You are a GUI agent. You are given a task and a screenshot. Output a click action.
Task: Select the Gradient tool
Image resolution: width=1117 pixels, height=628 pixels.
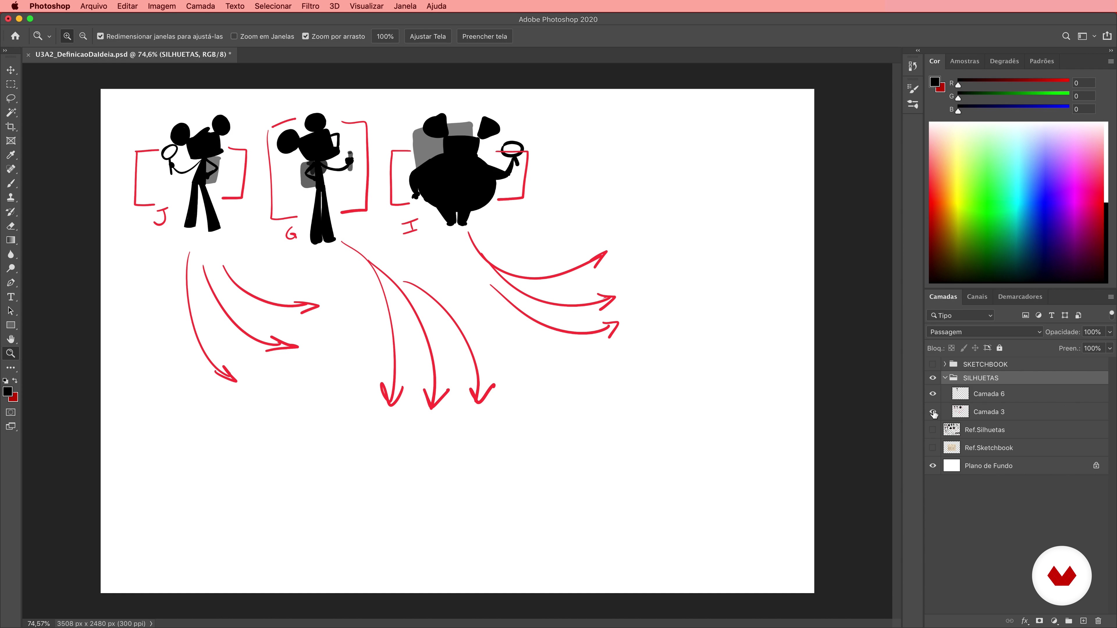(11, 240)
